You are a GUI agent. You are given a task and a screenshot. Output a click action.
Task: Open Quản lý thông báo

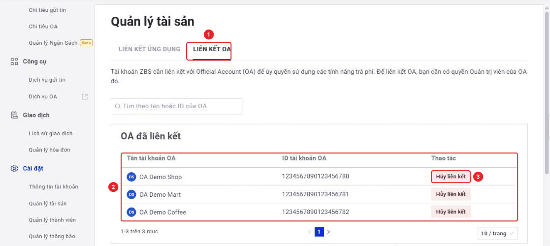click(x=52, y=236)
